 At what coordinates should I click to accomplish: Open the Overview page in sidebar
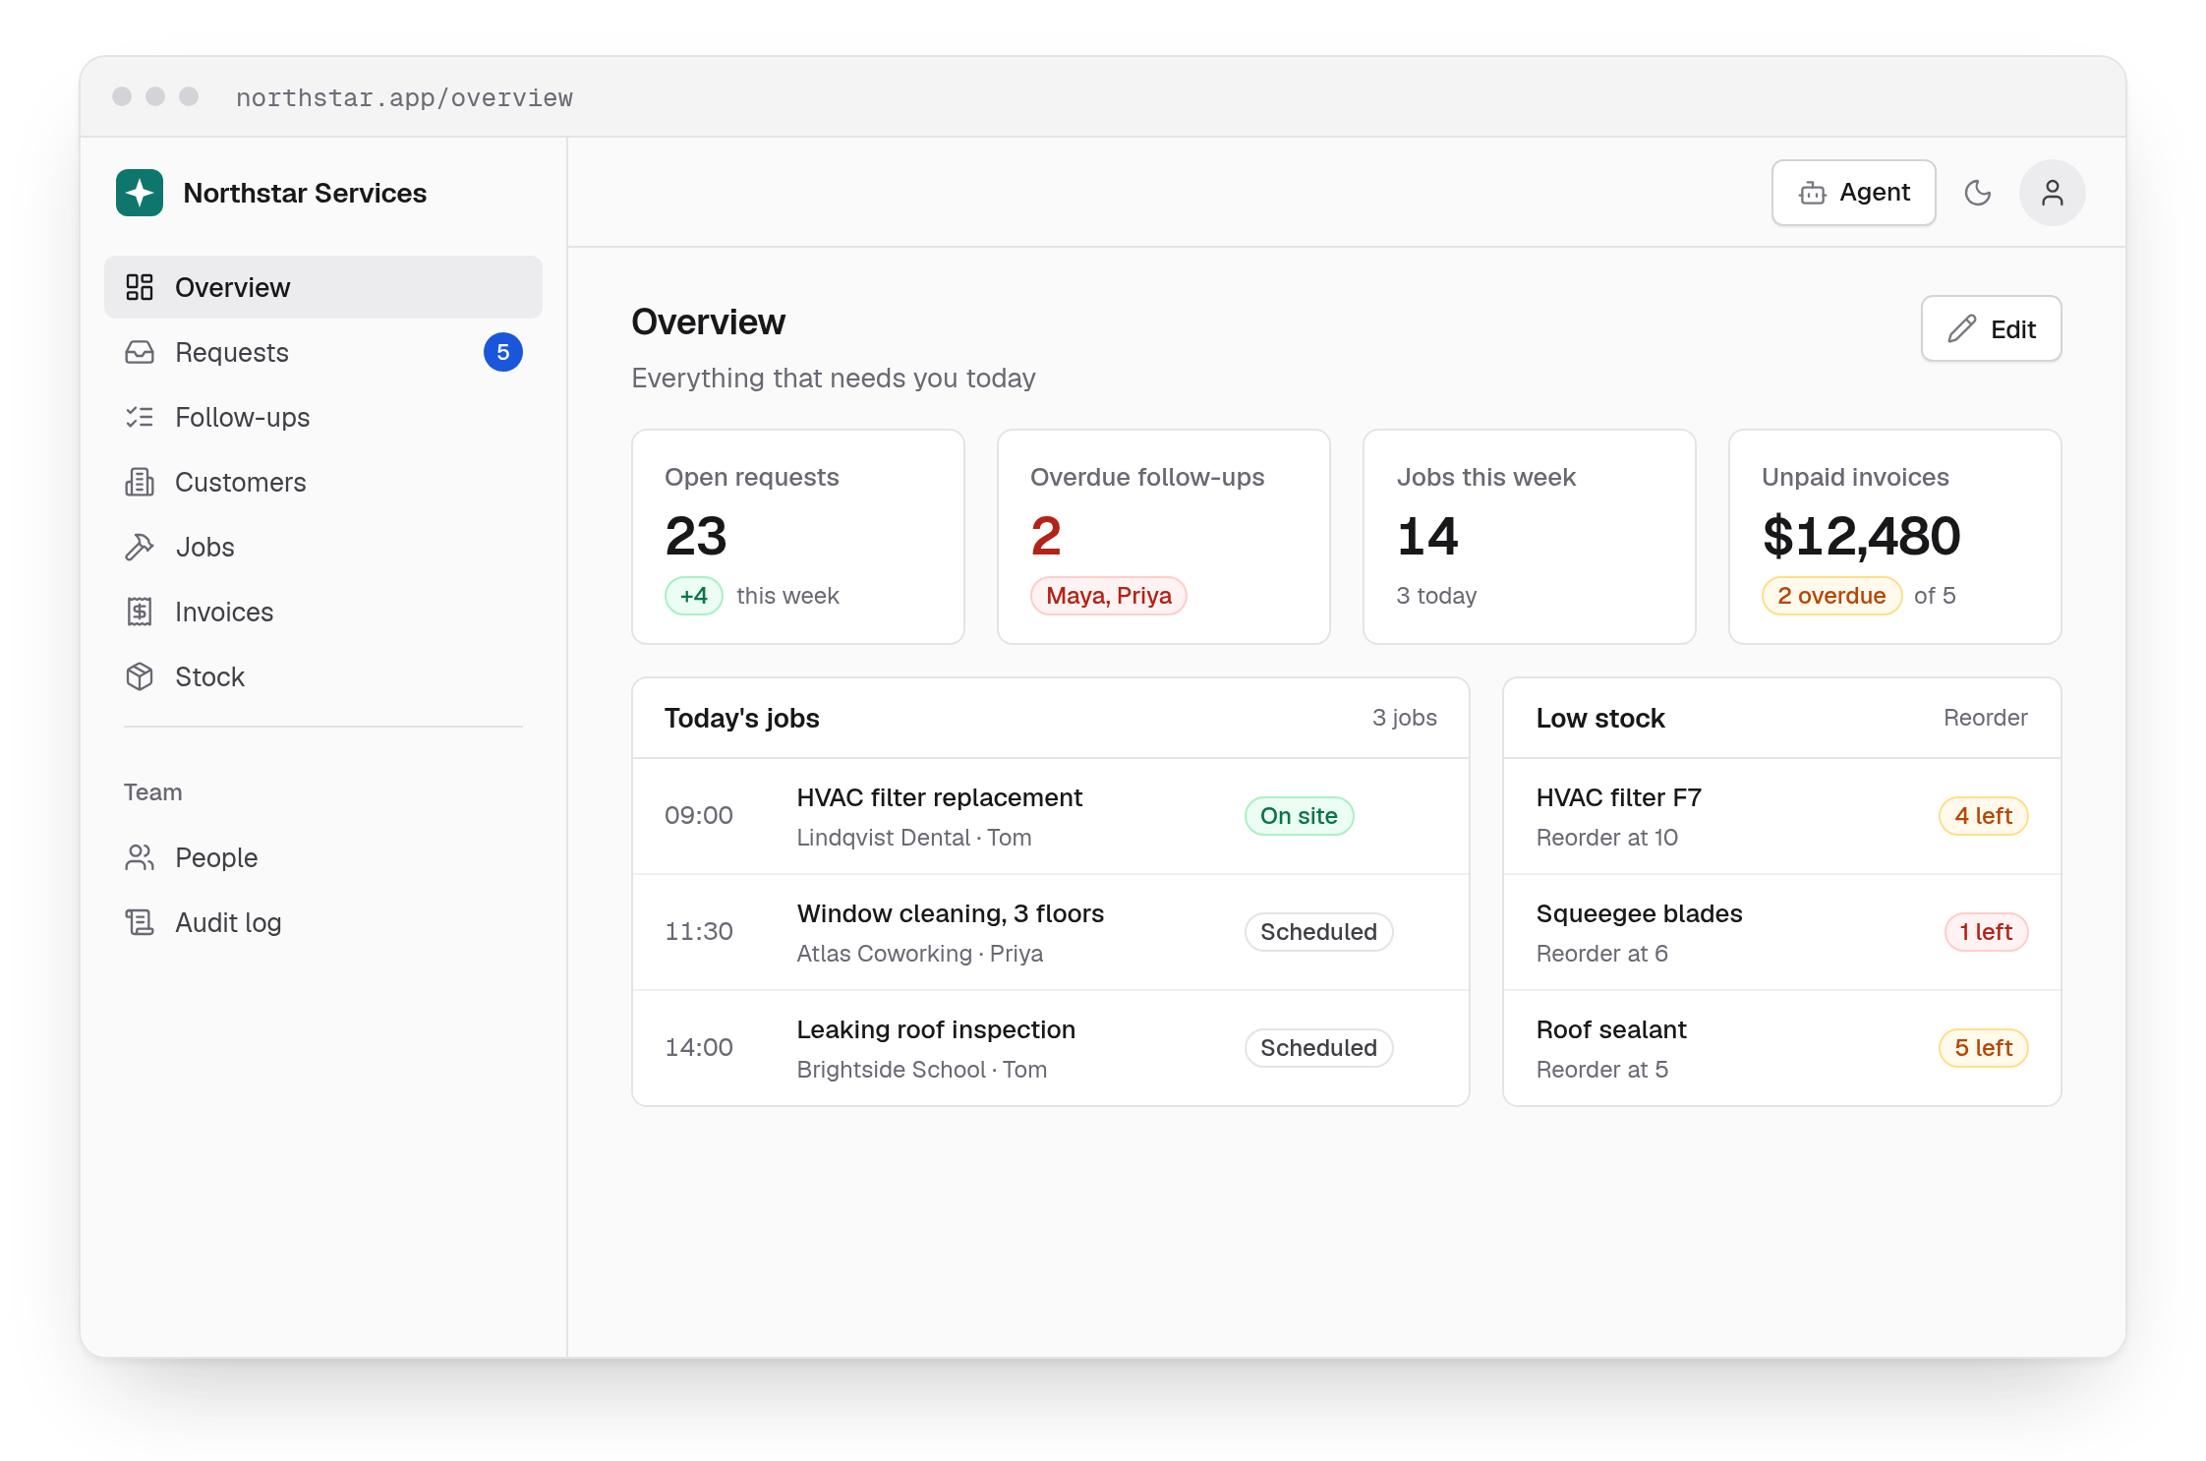pos(323,287)
